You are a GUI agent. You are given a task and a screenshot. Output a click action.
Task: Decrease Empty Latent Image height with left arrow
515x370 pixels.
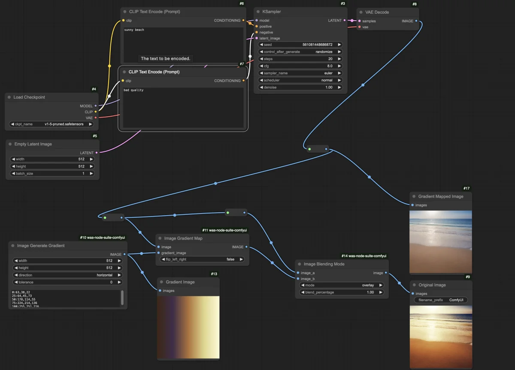[13, 166]
